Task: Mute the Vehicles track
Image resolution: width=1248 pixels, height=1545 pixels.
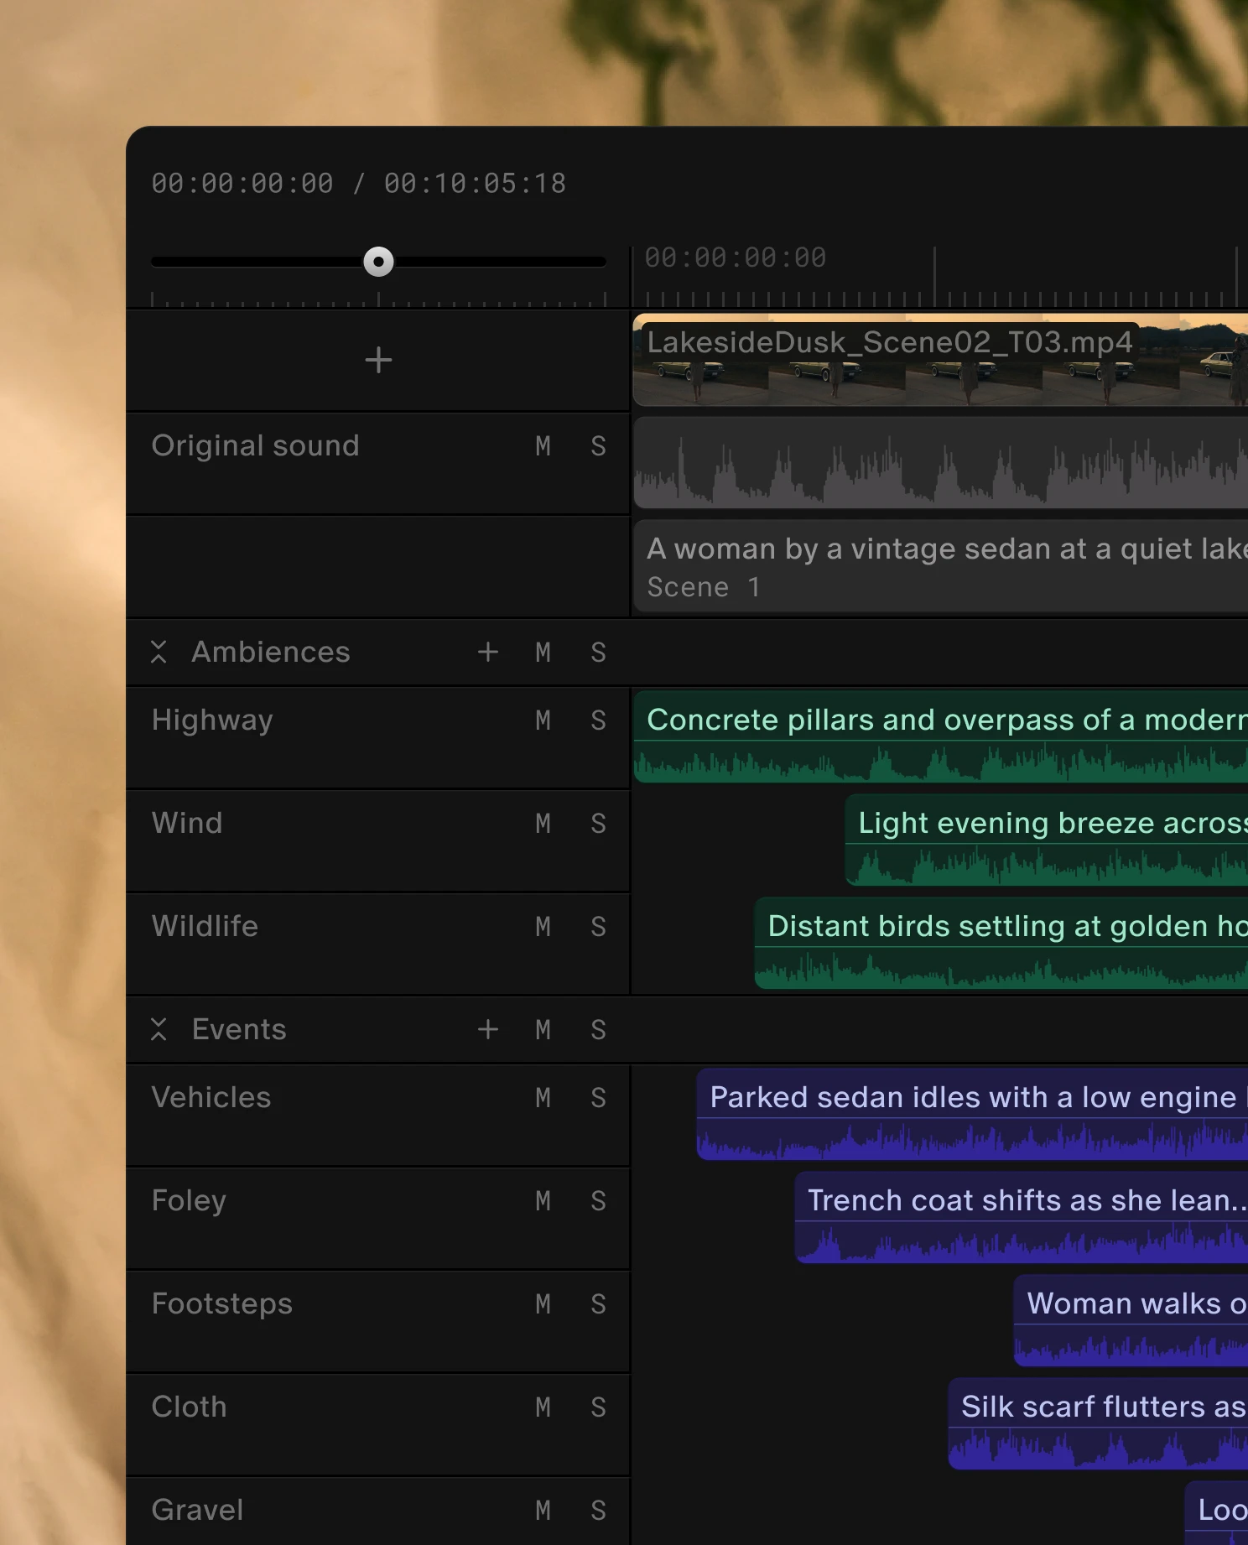Action: click(x=543, y=1098)
